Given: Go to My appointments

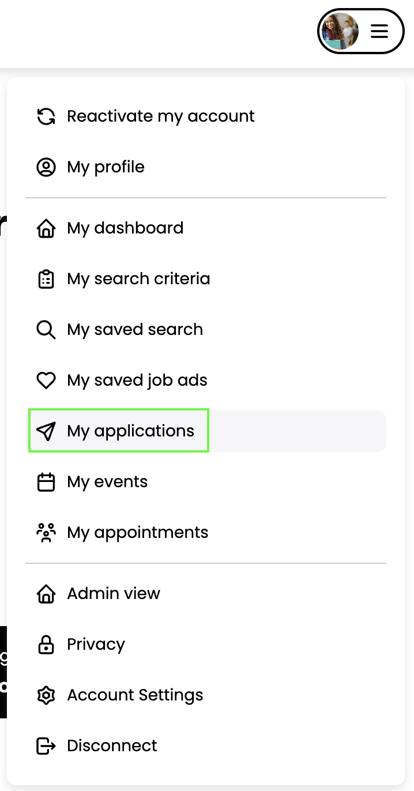Looking at the screenshot, I should tap(138, 533).
